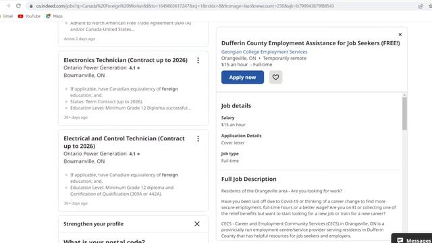
Task: Click the Apply now button
Action: 242,77
